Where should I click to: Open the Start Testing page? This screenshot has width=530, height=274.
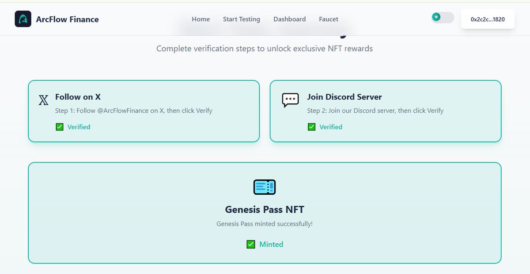(242, 19)
